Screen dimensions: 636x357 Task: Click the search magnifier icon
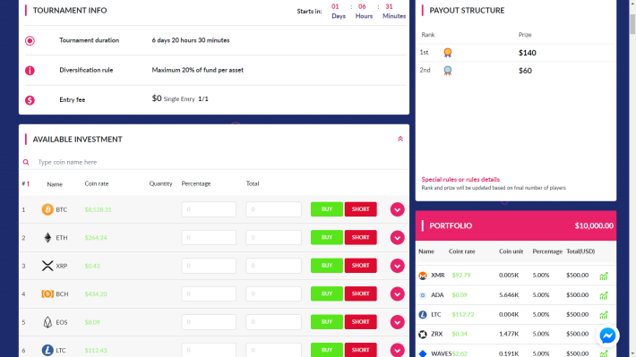click(x=26, y=162)
